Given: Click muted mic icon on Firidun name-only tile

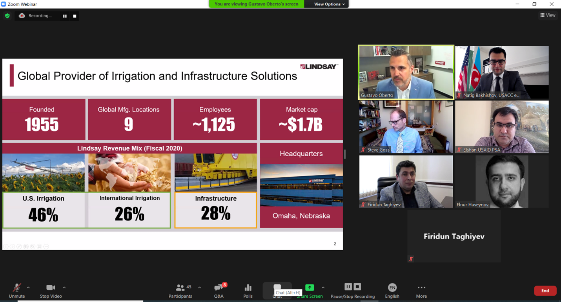Looking at the screenshot, I should tap(411, 259).
